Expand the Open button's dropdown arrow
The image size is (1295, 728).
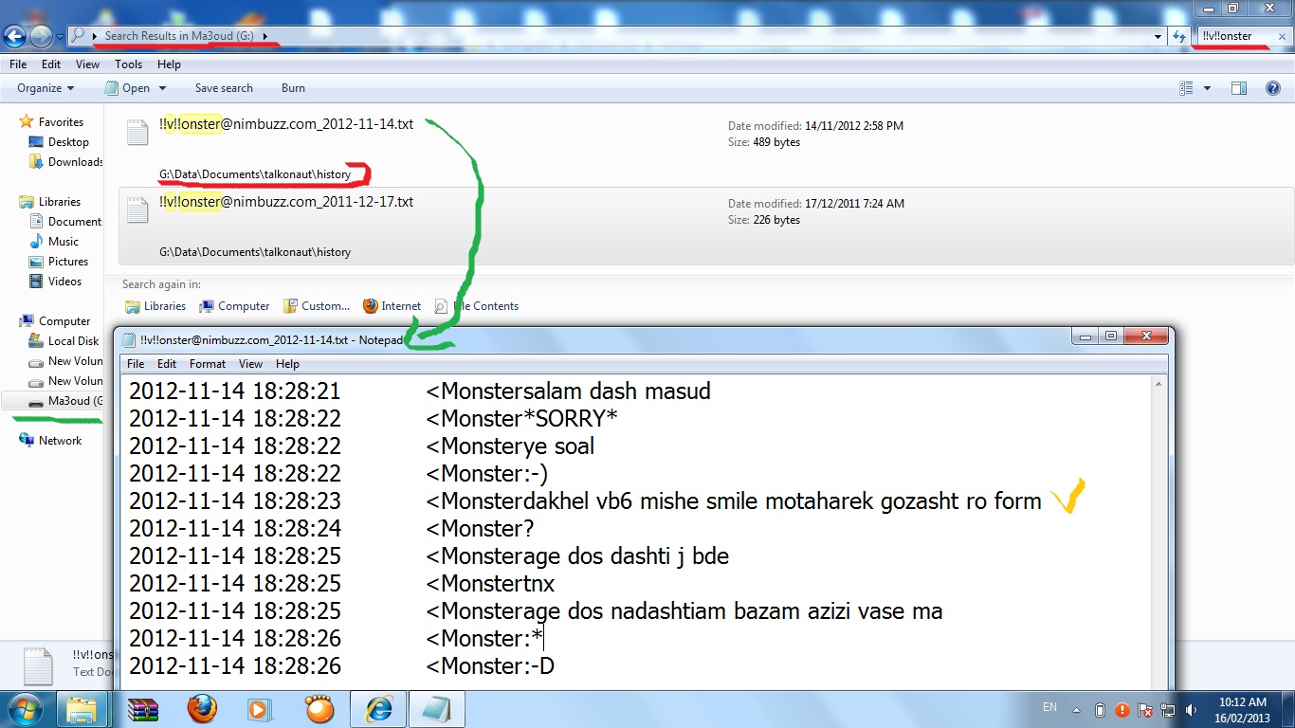163,88
